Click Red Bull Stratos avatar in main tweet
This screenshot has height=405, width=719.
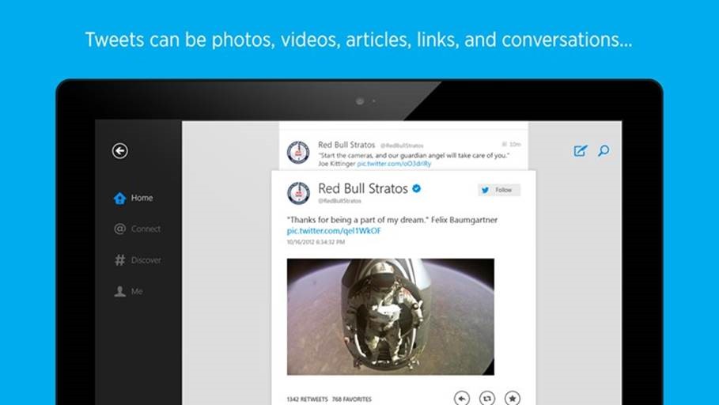pos(298,193)
